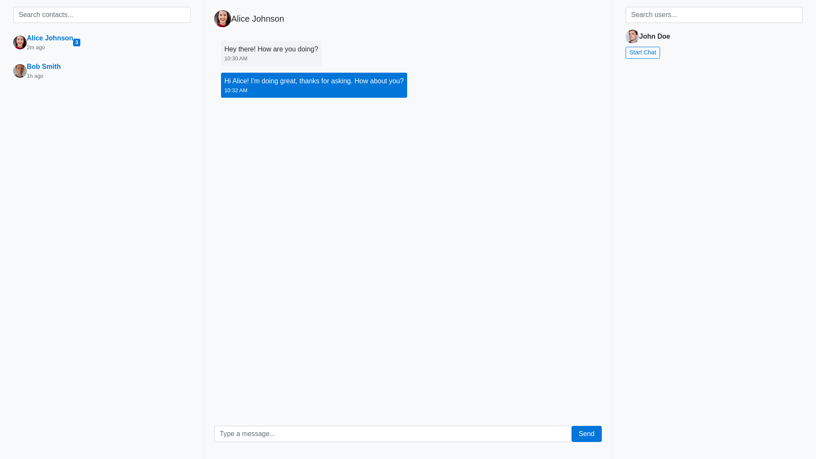Start a chat with John Doe
Screen dimensions: 816x459
pyautogui.click(x=643, y=53)
